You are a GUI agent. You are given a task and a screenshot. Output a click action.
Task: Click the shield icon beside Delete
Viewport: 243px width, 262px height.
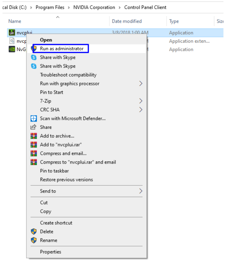34,232
